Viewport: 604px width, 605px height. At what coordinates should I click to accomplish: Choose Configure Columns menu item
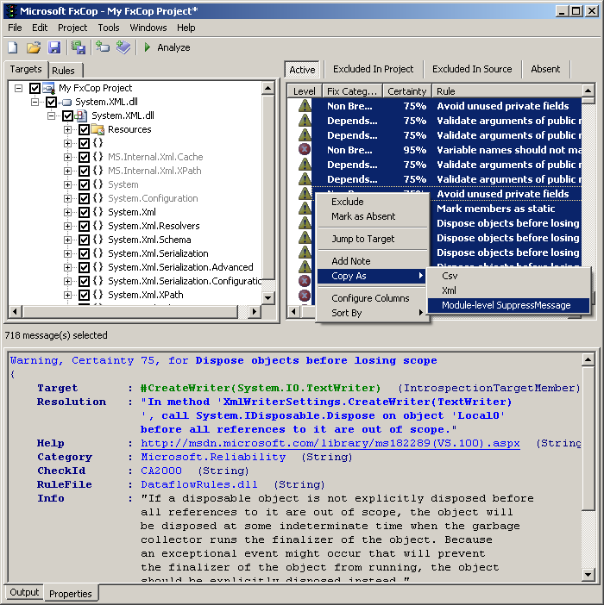pos(372,298)
